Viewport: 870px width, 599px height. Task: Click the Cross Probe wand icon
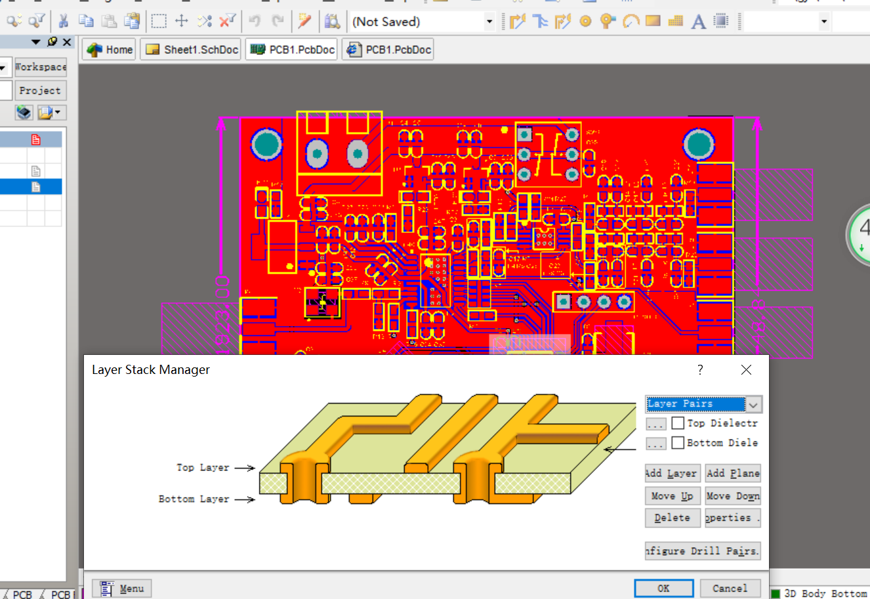tap(304, 21)
